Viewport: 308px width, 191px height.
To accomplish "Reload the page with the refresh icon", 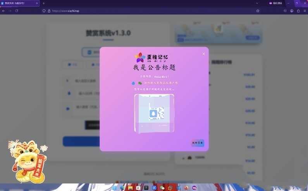I will click(17, 11).
